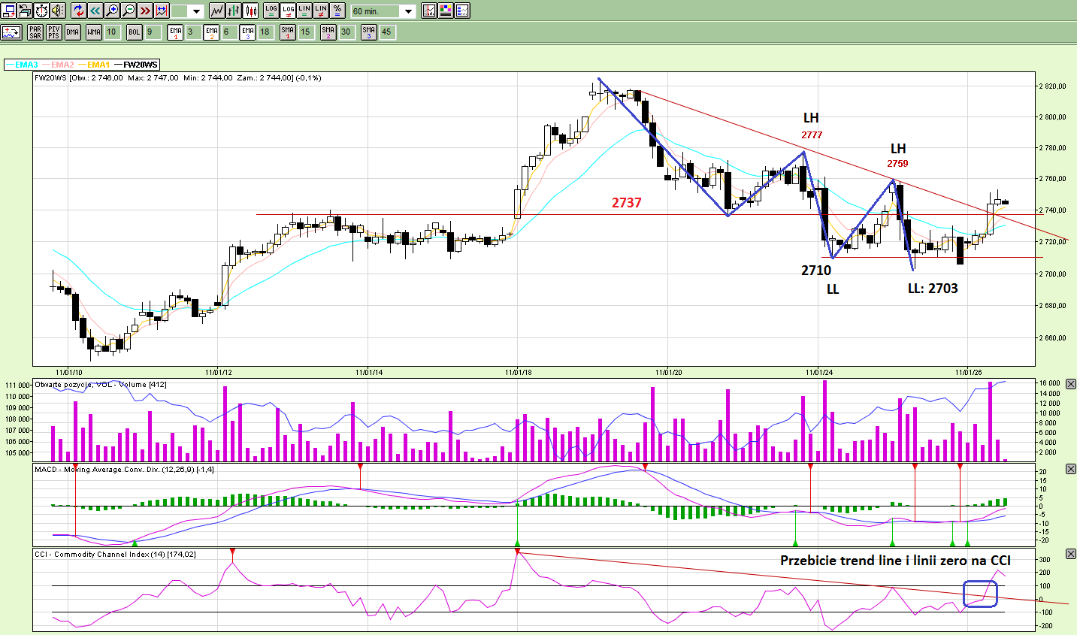Click the fit-chart-to-width icon
The image size is (1077, 635).
[x=162, y=11]
